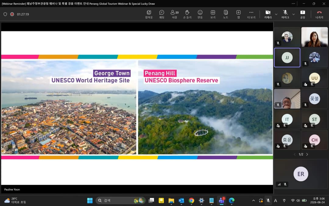
Task: Open the chat (채팅) panel
Action: point(161,14)
